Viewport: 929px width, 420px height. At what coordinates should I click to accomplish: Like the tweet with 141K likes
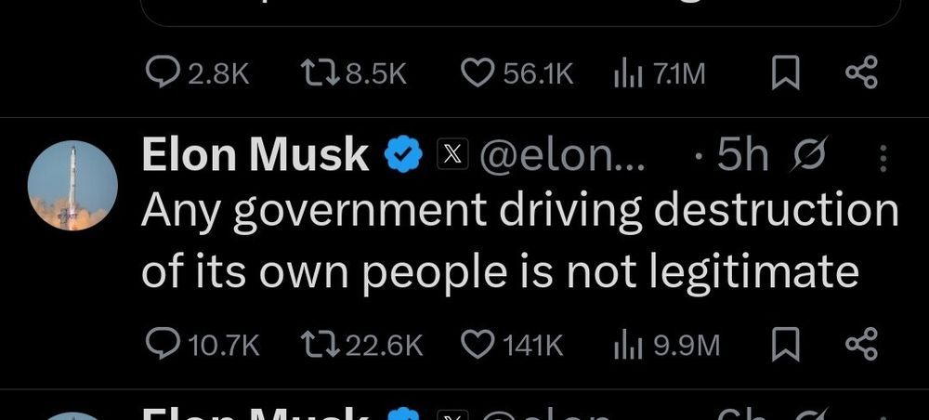click(x=512, y=346)
